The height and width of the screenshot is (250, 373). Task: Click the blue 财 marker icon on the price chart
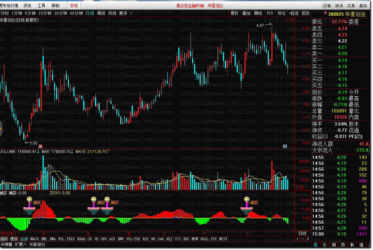[285, 146]
